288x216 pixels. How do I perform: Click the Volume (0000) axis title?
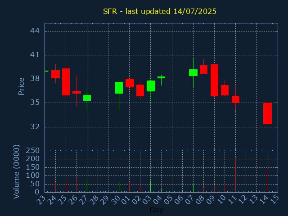pos(16,172)
